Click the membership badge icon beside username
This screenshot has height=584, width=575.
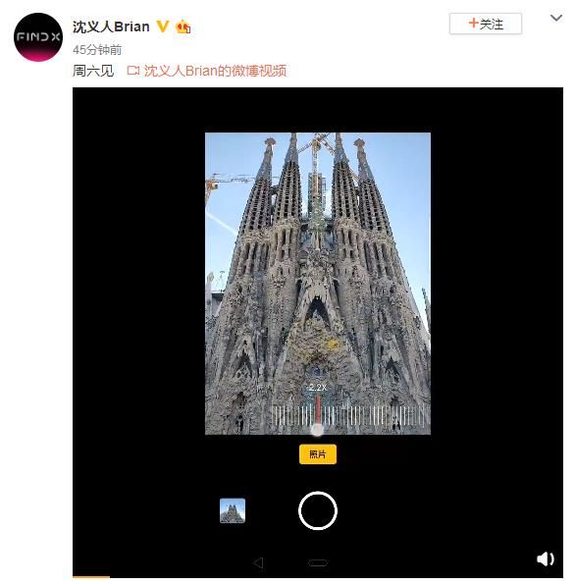tap(183, 27)
